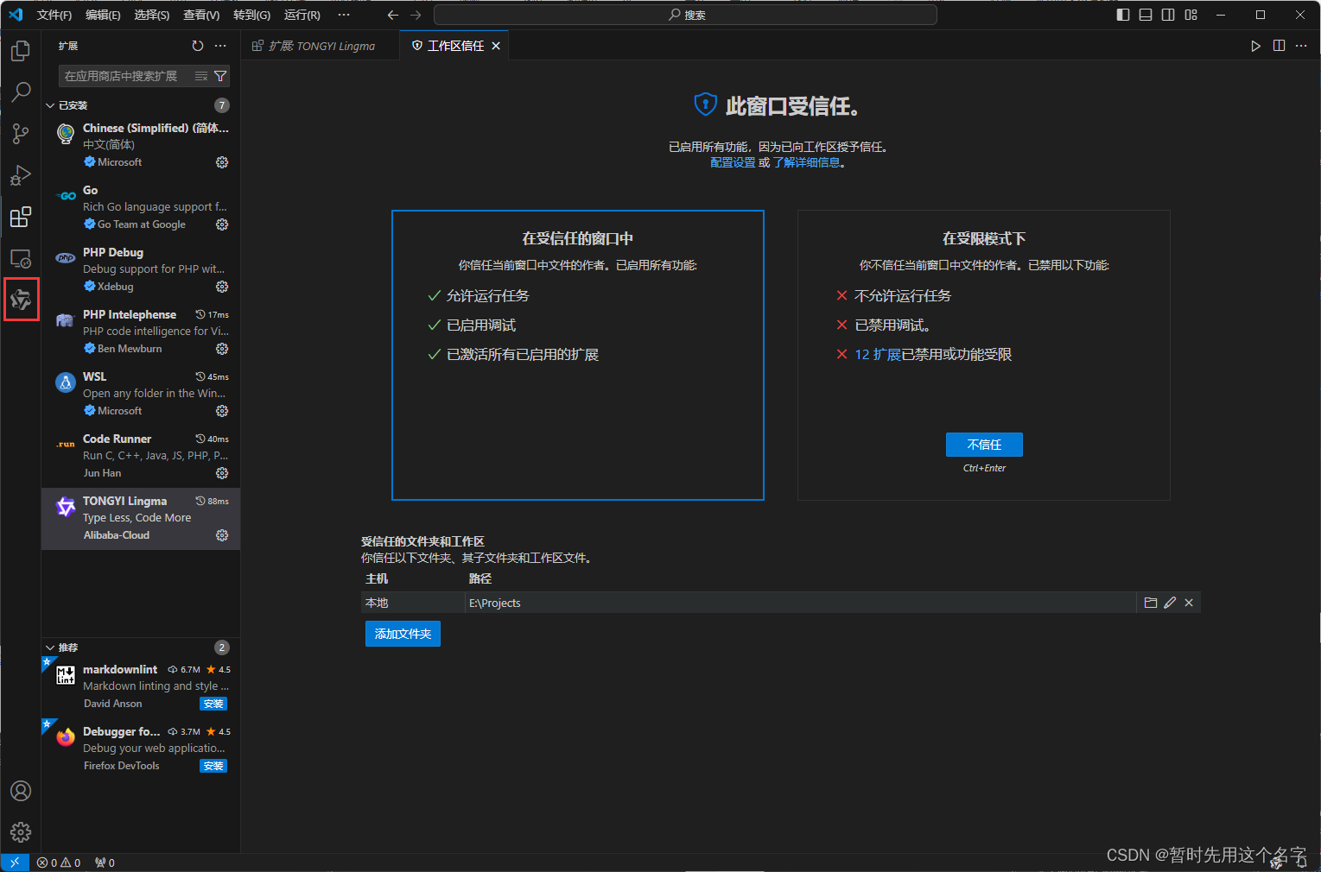Open the 配置设置 link
Viewport: 1321px width, 872px height.
[733, 162]
